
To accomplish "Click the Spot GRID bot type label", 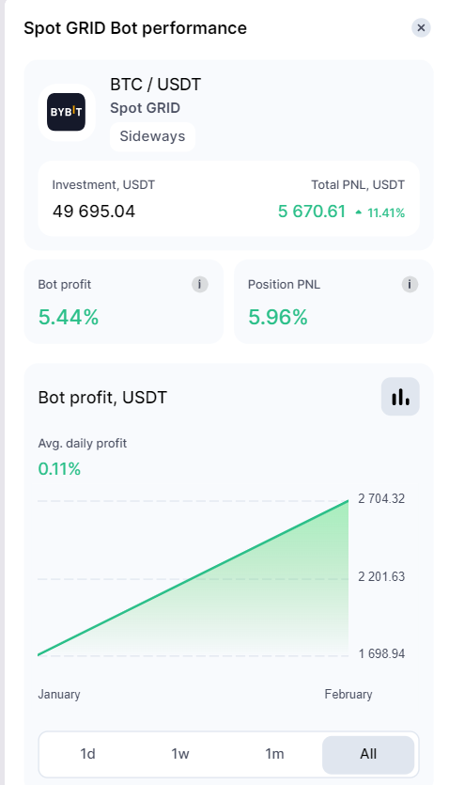I will point(145,108).
